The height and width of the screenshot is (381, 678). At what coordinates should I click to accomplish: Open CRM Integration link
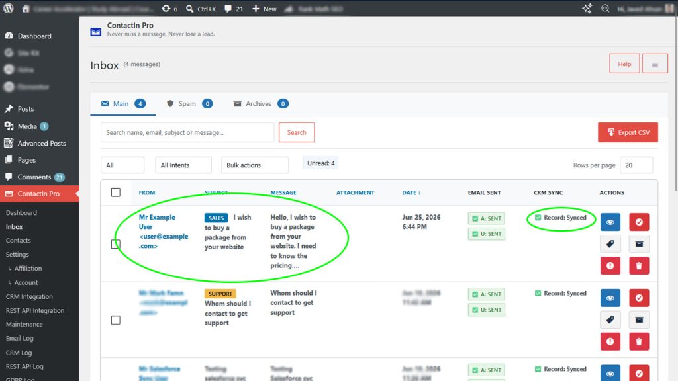pyautogui.click(x=29, y=296)
